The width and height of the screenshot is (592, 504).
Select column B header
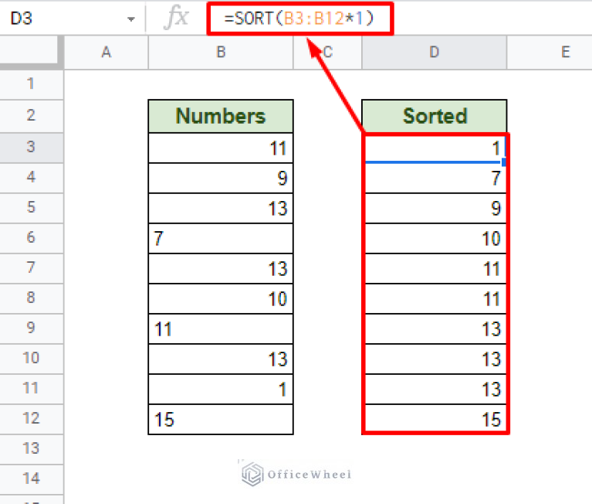[221, 53]
